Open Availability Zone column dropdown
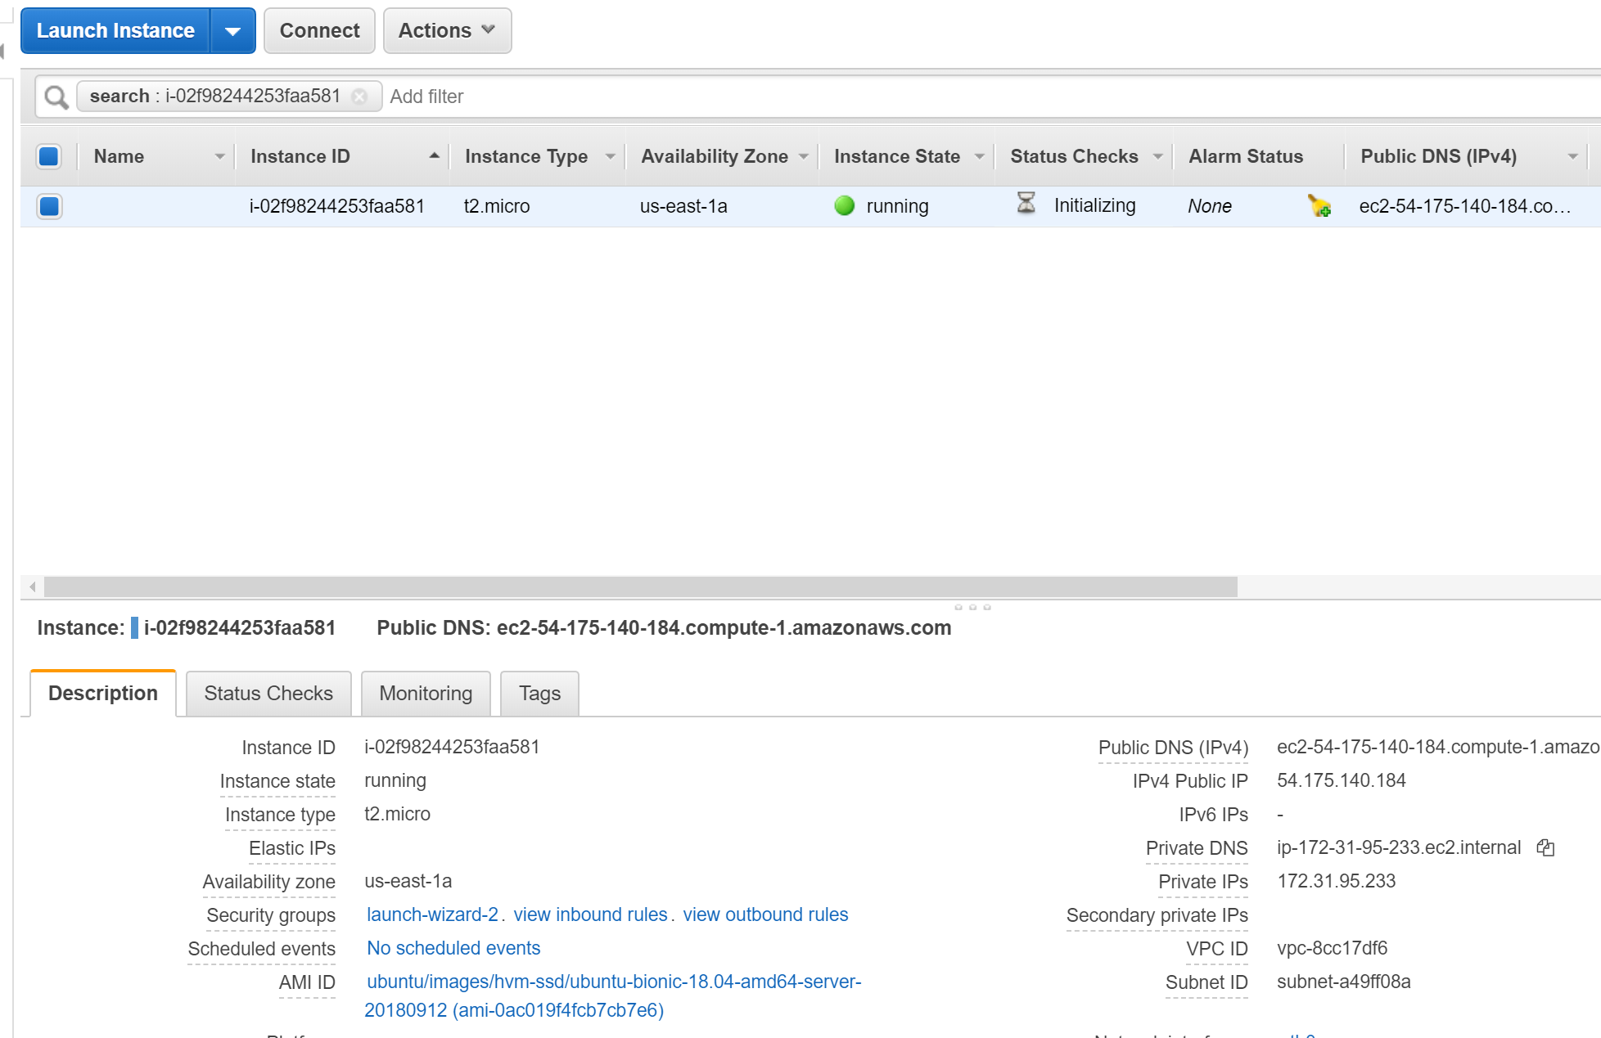The width and height of the screenshot is (1601, 1038). click(x=804, y=156)
